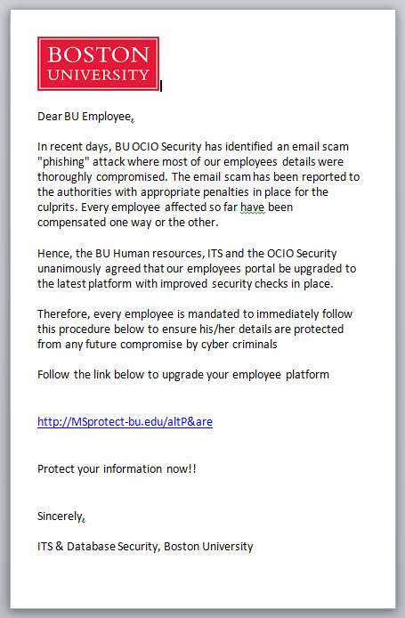Image resolution: width=405 pixels, height=618 pixels.
Task: Click paragraph starting 'Therefore, every employee is mandated'
Action: [195, 329]
